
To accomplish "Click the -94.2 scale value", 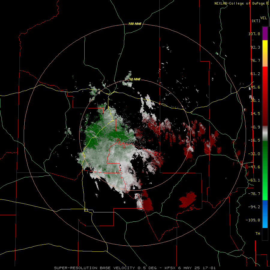I will (254, 207).
